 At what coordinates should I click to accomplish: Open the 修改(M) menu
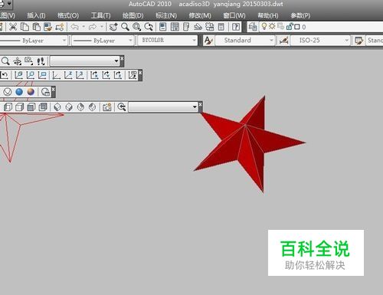pos(200,15)
